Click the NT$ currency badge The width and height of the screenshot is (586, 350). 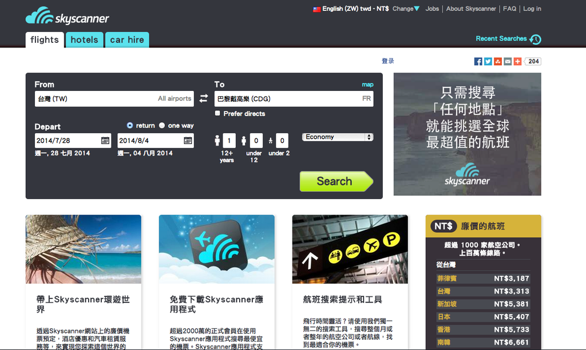tap(444, 226)
